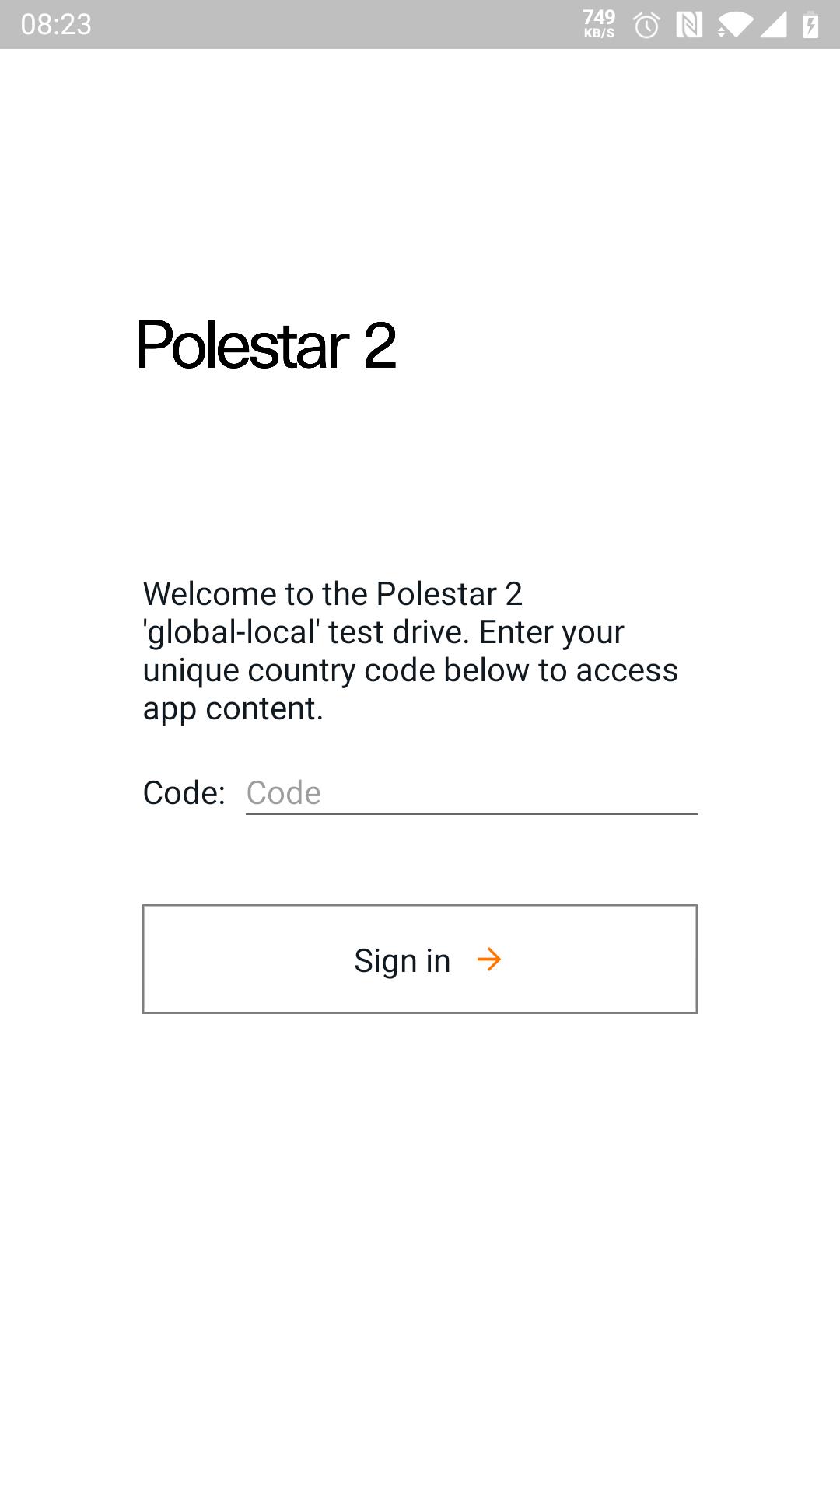
Task: Click the Sign in button
Action: [x=420, y=959]
